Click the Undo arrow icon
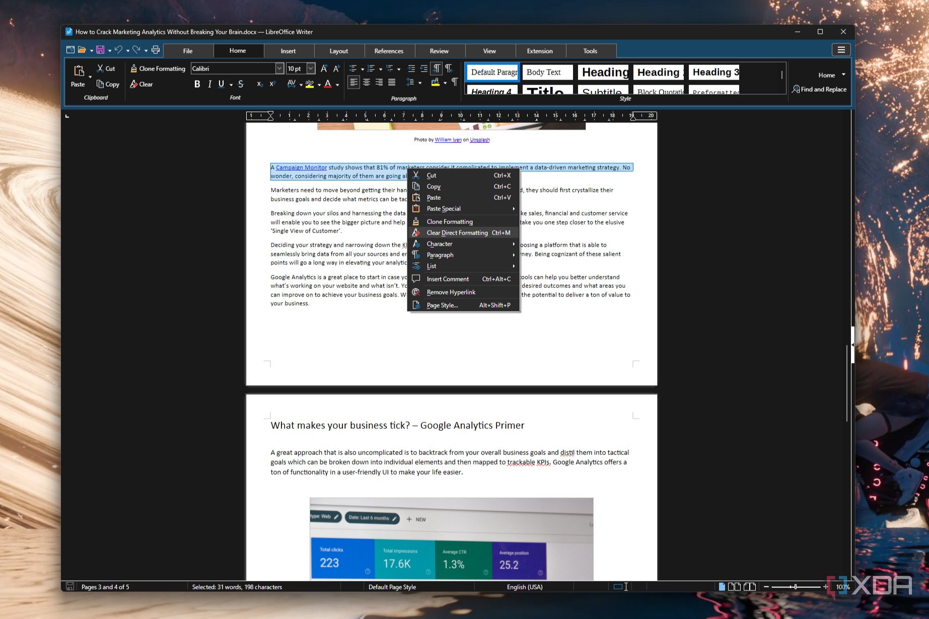The image size is (929, 619). pyautogui.click(x=118, y=50)
